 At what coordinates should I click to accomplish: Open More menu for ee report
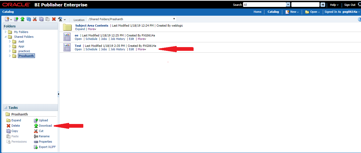tap(142, 39)
